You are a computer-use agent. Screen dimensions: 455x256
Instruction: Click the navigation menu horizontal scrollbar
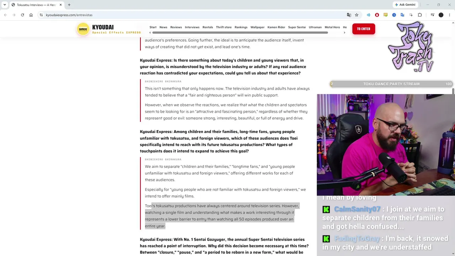[240, 33]
